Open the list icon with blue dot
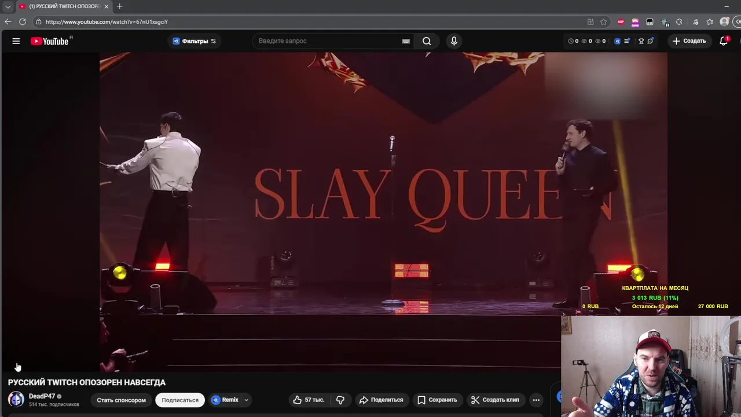The width and height of the screenshot is (741, 417). [x=627, y=41]
